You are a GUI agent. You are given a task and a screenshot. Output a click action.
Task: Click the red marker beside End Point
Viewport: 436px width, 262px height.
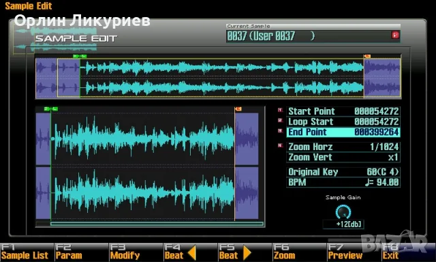point(280,131)
